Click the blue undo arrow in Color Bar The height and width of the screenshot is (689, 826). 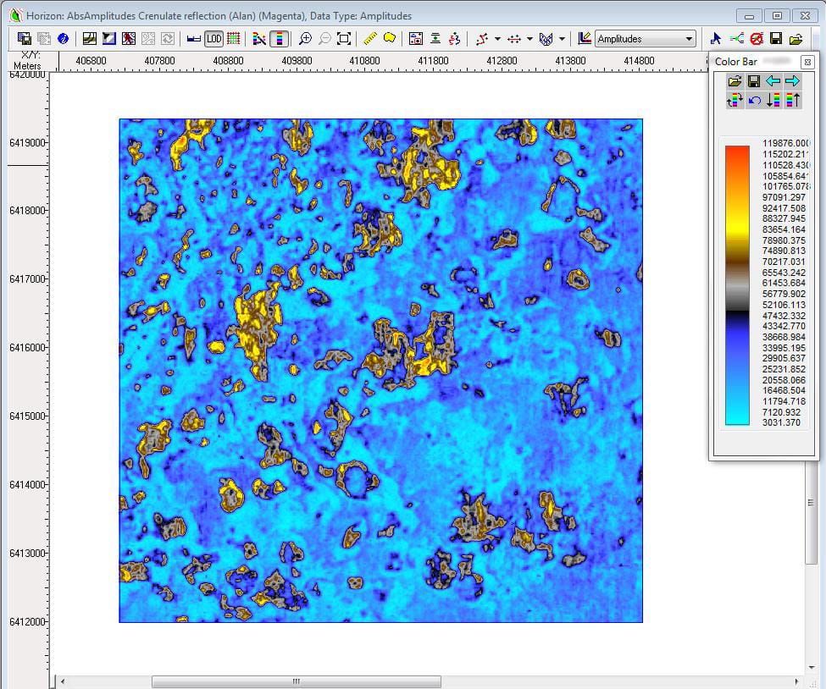tap(754, 101)
